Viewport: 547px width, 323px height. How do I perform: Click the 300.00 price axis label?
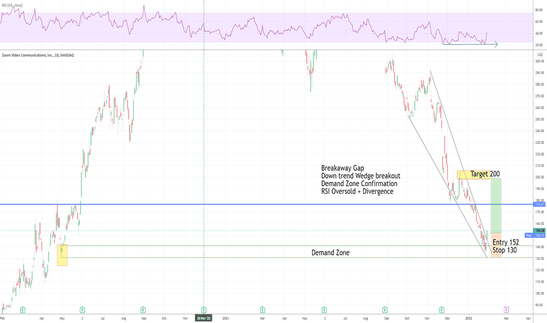tap(540, 61)
